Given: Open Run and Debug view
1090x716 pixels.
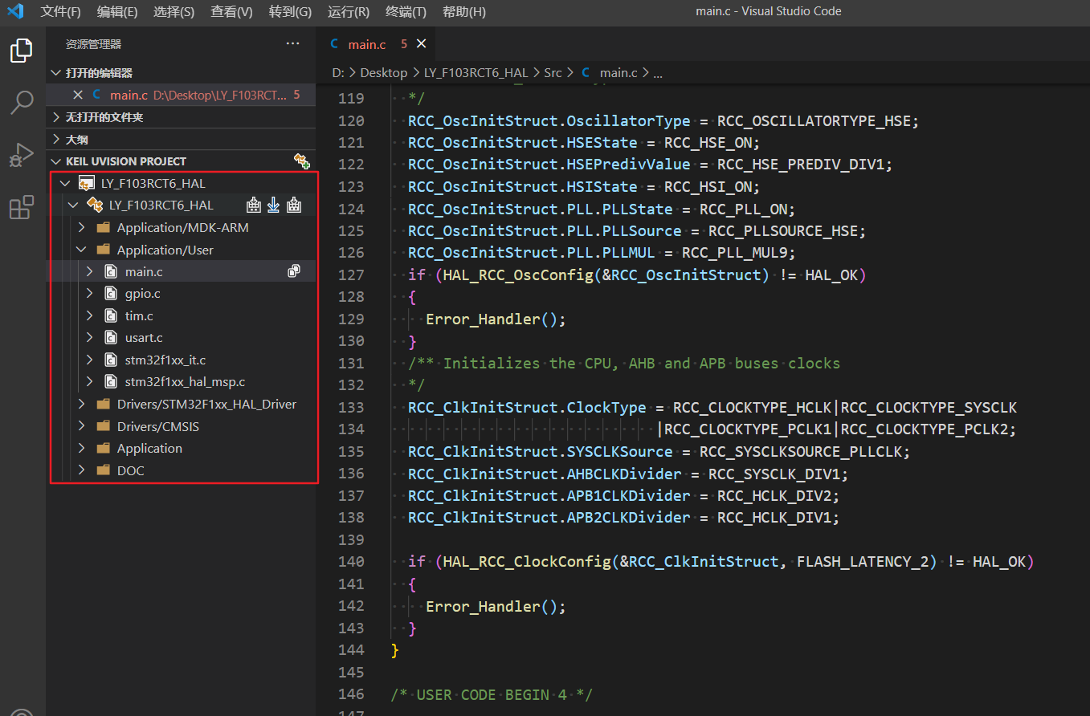Looking at the screenshot, I should tap(22, 155).
